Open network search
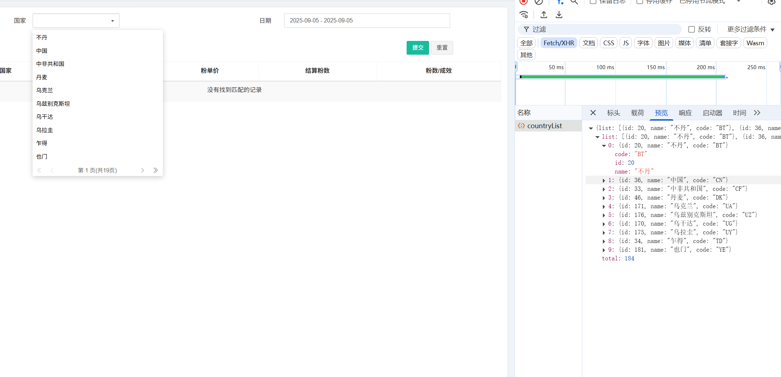 [574, 2]
